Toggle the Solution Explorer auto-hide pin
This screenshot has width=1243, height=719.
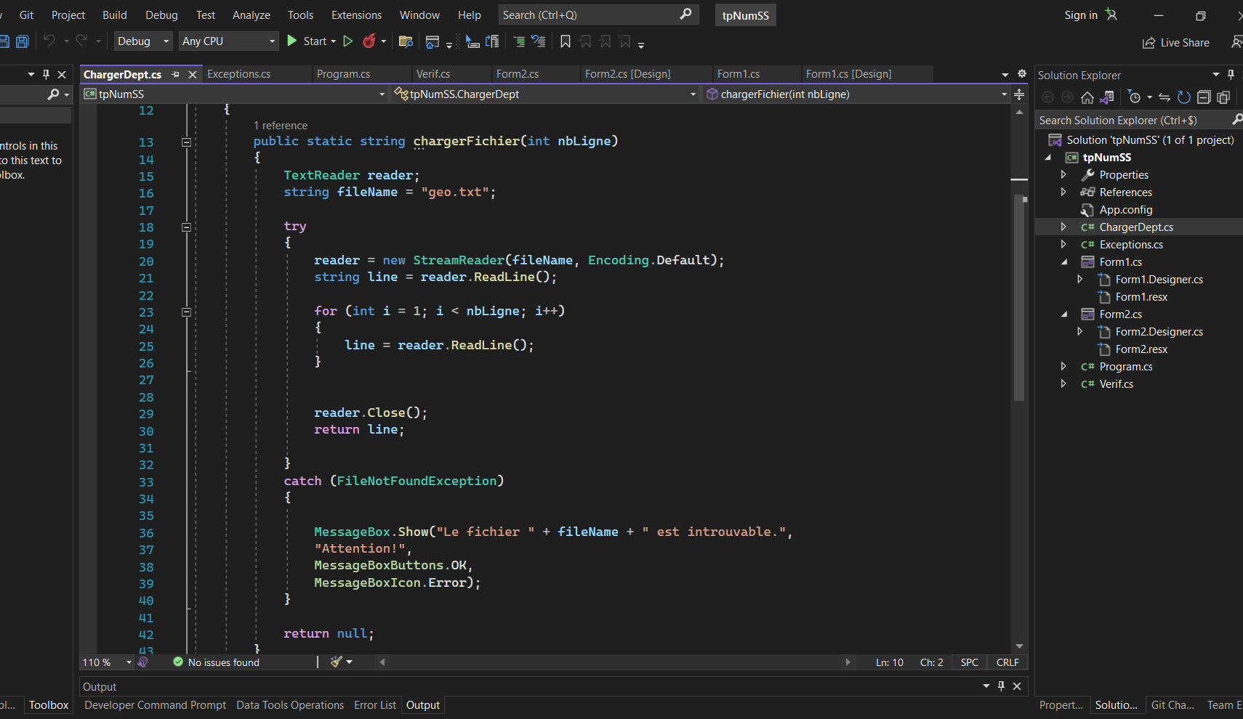click(1231, 75)
